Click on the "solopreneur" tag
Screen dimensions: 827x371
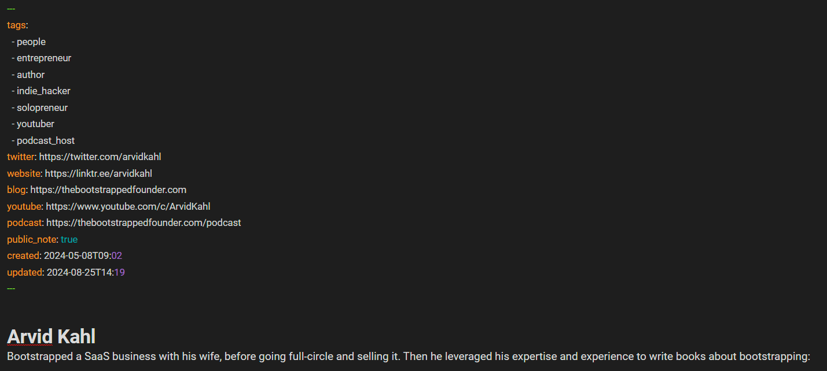pos(42,107)
